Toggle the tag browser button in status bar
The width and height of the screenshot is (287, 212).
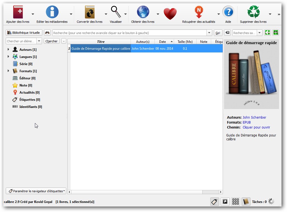[215, 202]
